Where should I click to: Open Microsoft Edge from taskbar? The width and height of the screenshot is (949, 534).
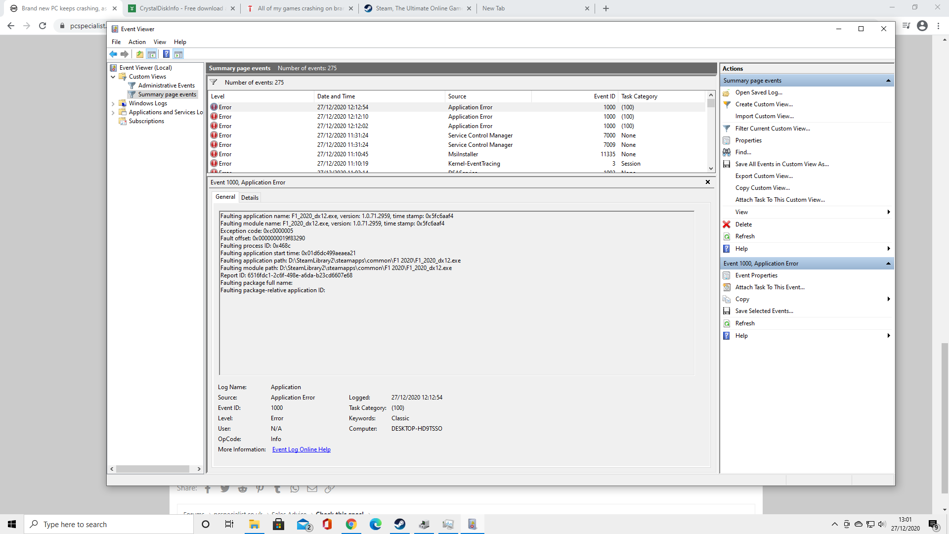[376, 524]
